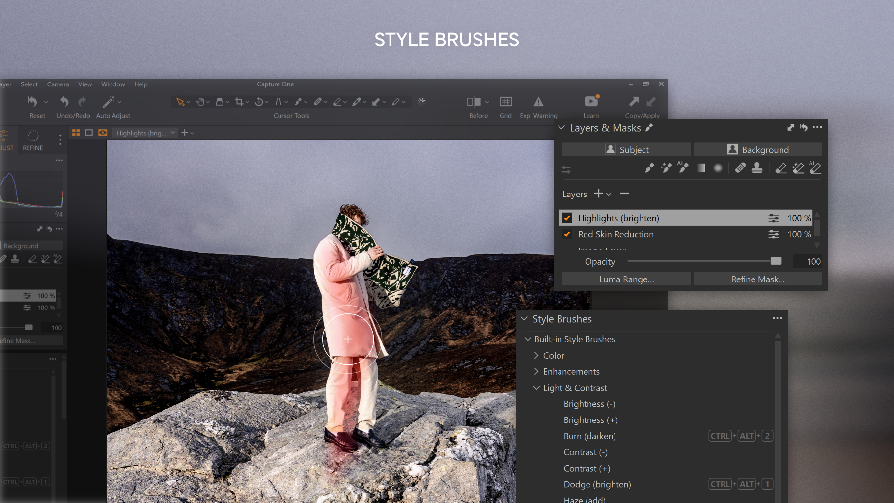
Task: Open the AI brush in Layers & Masks
Action: 683,168
